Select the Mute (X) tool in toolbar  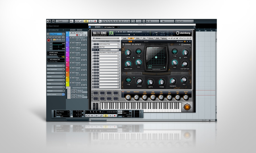click(x=115, y=21)
